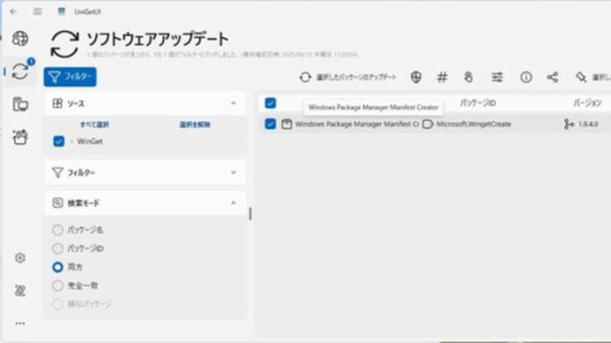Toggle the select-all packages checkbox
The width and height of the screenshot is (611, 343).
coord(270,103)
